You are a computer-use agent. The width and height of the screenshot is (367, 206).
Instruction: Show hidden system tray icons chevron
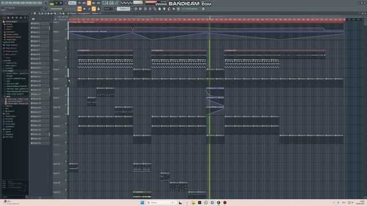(334, 203)
